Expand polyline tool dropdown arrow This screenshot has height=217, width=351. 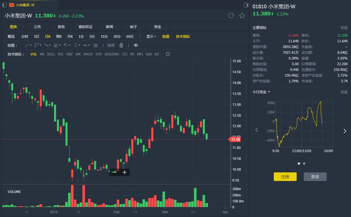[40, 45]
